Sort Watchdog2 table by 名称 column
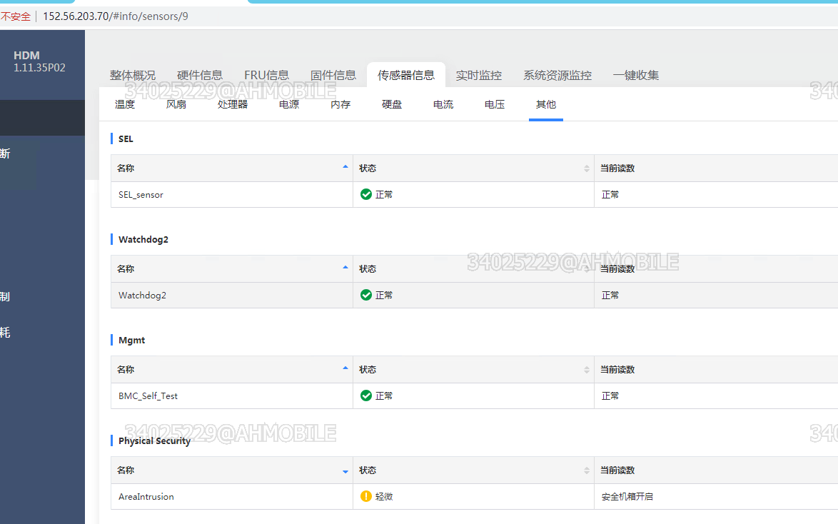The width and height of the screenshot is (838, 524). click(232, 269)
